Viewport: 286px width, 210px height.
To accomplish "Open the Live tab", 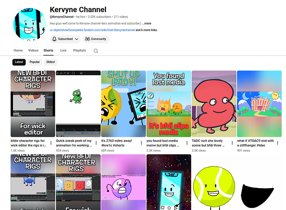I will coord(63,50).
